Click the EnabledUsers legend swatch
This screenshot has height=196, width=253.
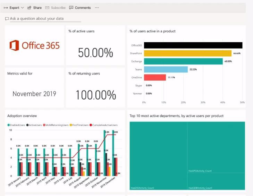click(x=9, y=125)
